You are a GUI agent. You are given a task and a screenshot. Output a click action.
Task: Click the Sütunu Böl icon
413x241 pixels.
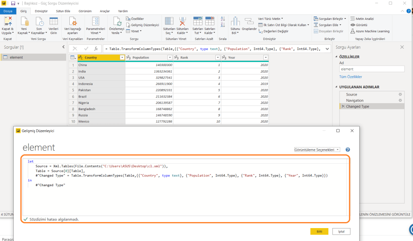[x=235, y=22]
